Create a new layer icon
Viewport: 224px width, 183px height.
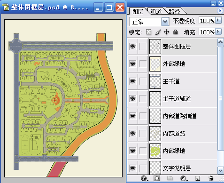click(198, 178)
